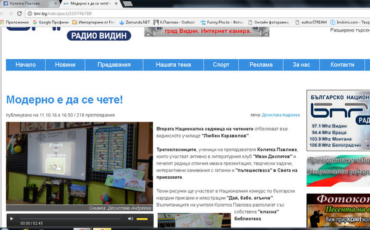Screen dimensions: 370x230
Task: Click the bold text Третокласниците
Action: point(176,149)
